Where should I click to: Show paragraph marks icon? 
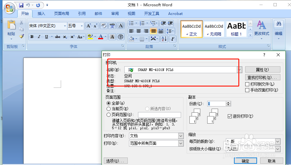pyautogui.click(x=173, y=39)
